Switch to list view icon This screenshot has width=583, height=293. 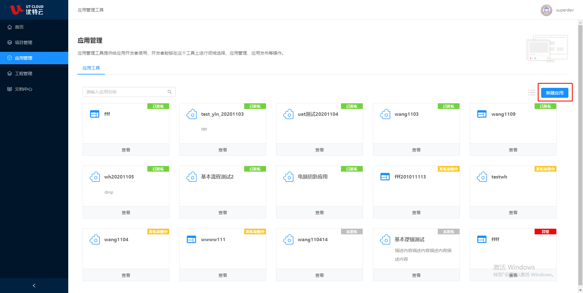532,92
